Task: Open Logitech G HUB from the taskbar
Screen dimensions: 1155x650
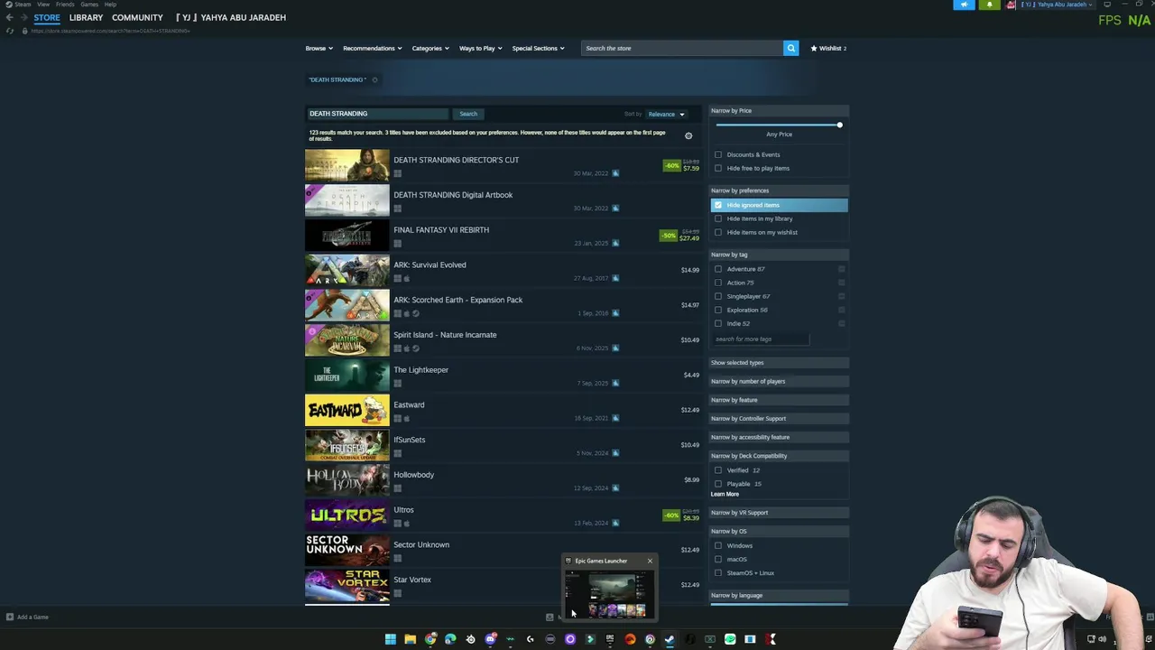Action: click(x=530, y=639)
